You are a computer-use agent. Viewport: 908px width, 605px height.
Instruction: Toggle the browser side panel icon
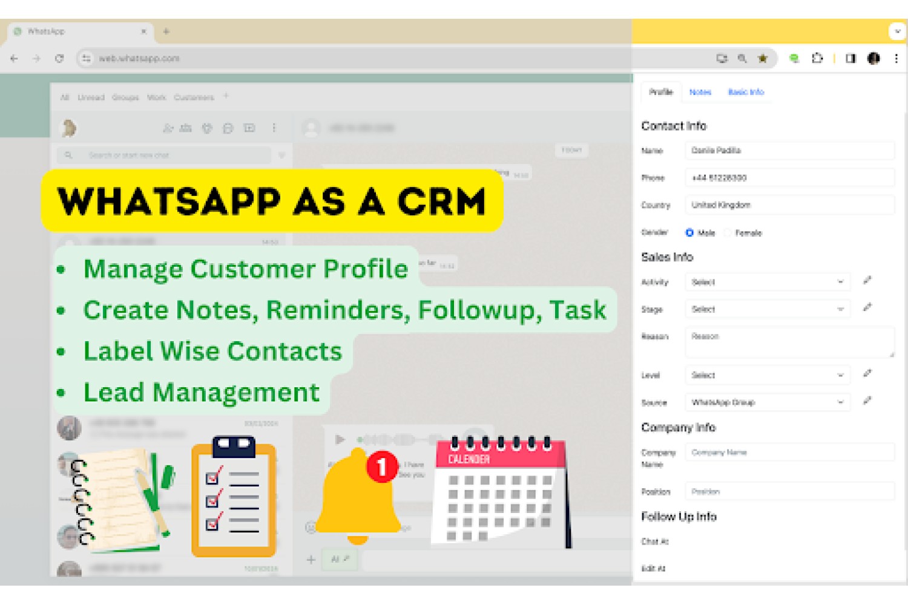click(x=850, y=59)
